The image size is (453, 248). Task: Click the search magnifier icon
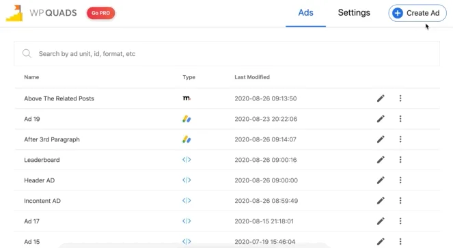point(27,53)
